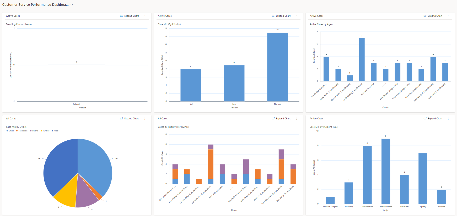Open more options menu for Case Mix By Priority
The height and width of the screenshot is (216, 457).
(297, 16)
